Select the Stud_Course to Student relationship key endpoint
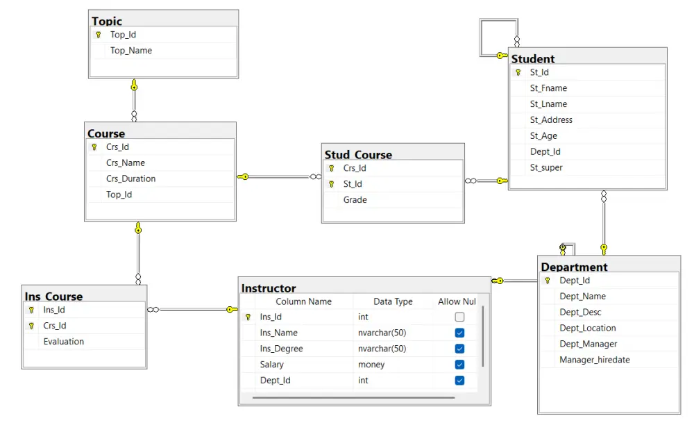 (x=502, y=181)
